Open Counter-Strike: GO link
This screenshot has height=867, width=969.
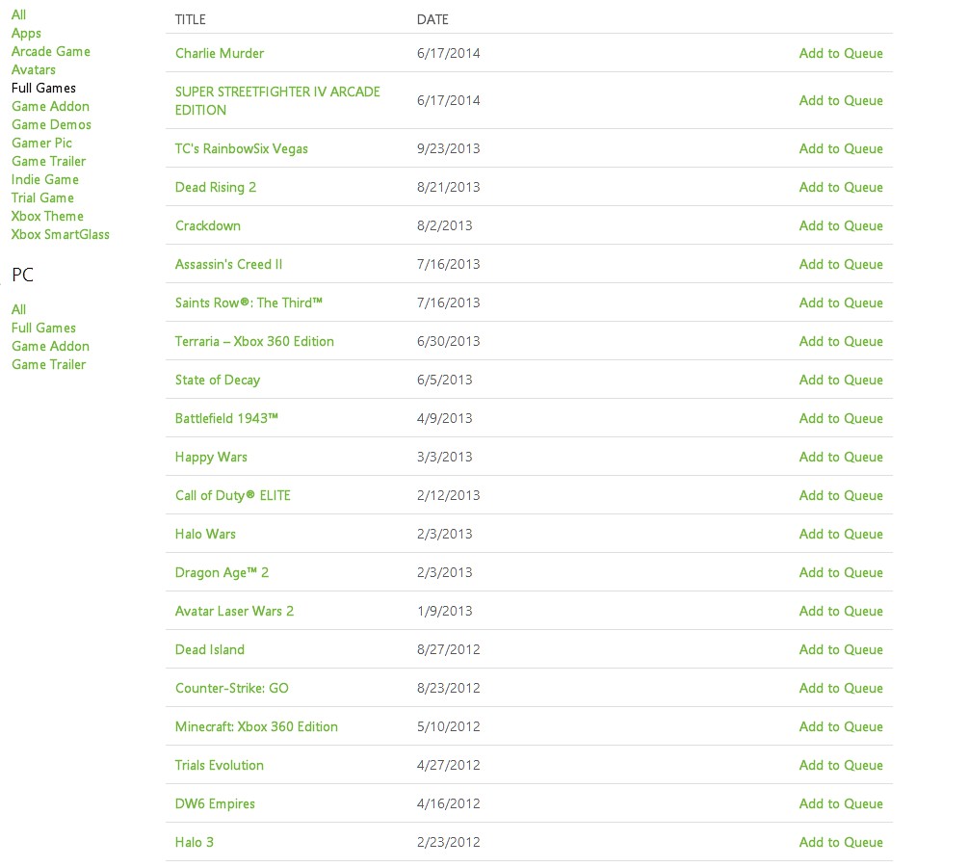(232, 689)
